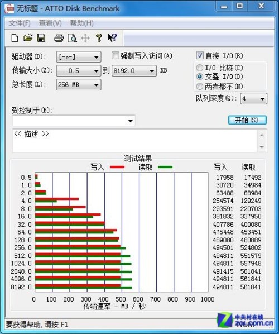Click the write value 17958
Screen dimensions: 279x334
click(x=225, y=178)
